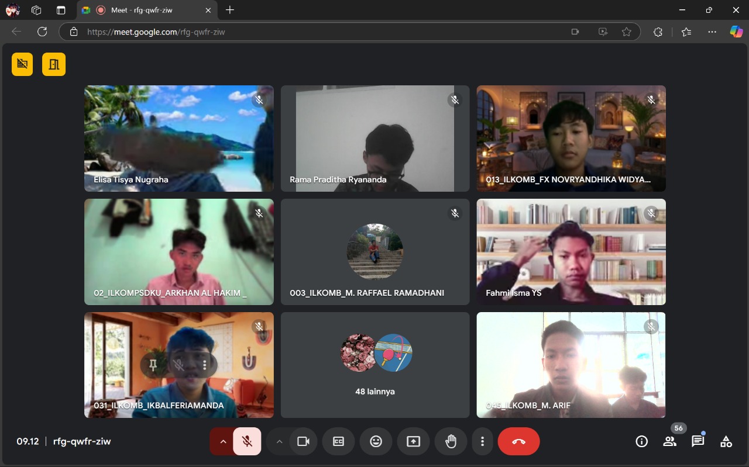This screenshot has height=467, width=749.
Task: Open the browser Settings and more menu
Action: (x=712, y=32)
